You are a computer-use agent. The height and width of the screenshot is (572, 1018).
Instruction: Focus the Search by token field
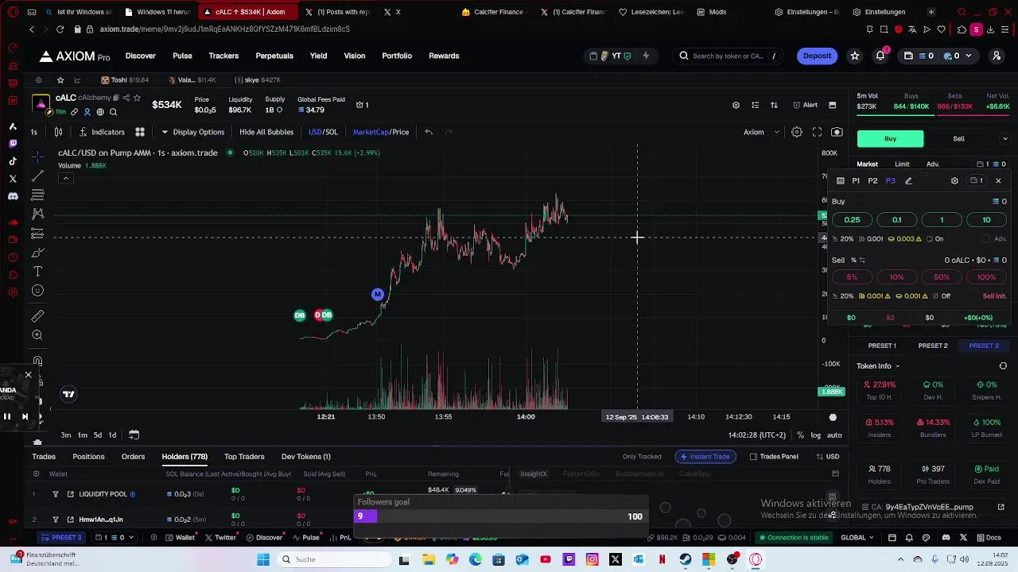pos(728,56)
